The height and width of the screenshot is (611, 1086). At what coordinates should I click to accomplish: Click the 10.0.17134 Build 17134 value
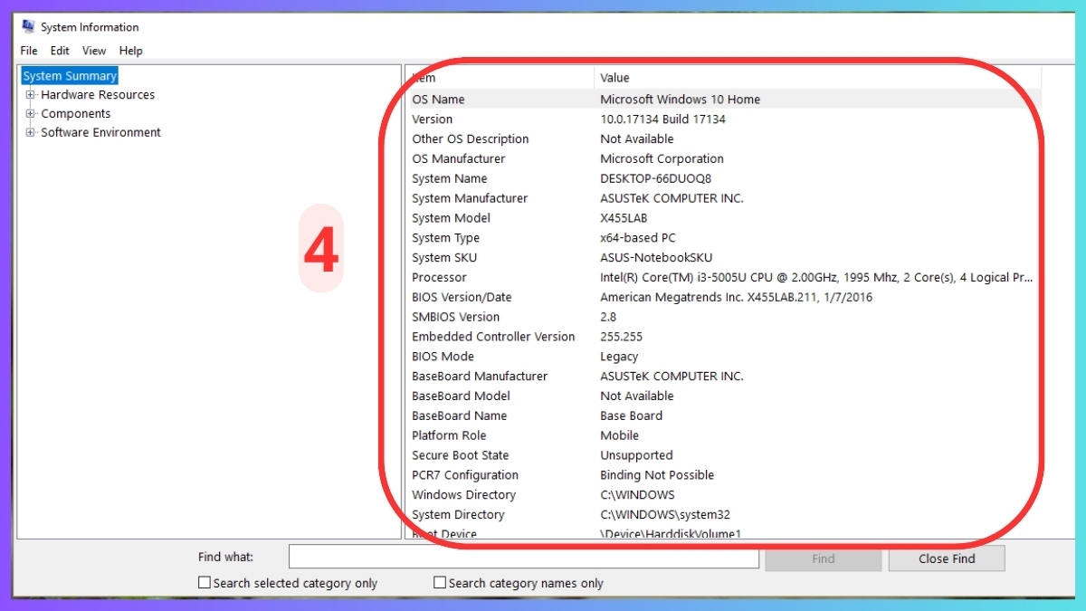[x=663, y=119]
